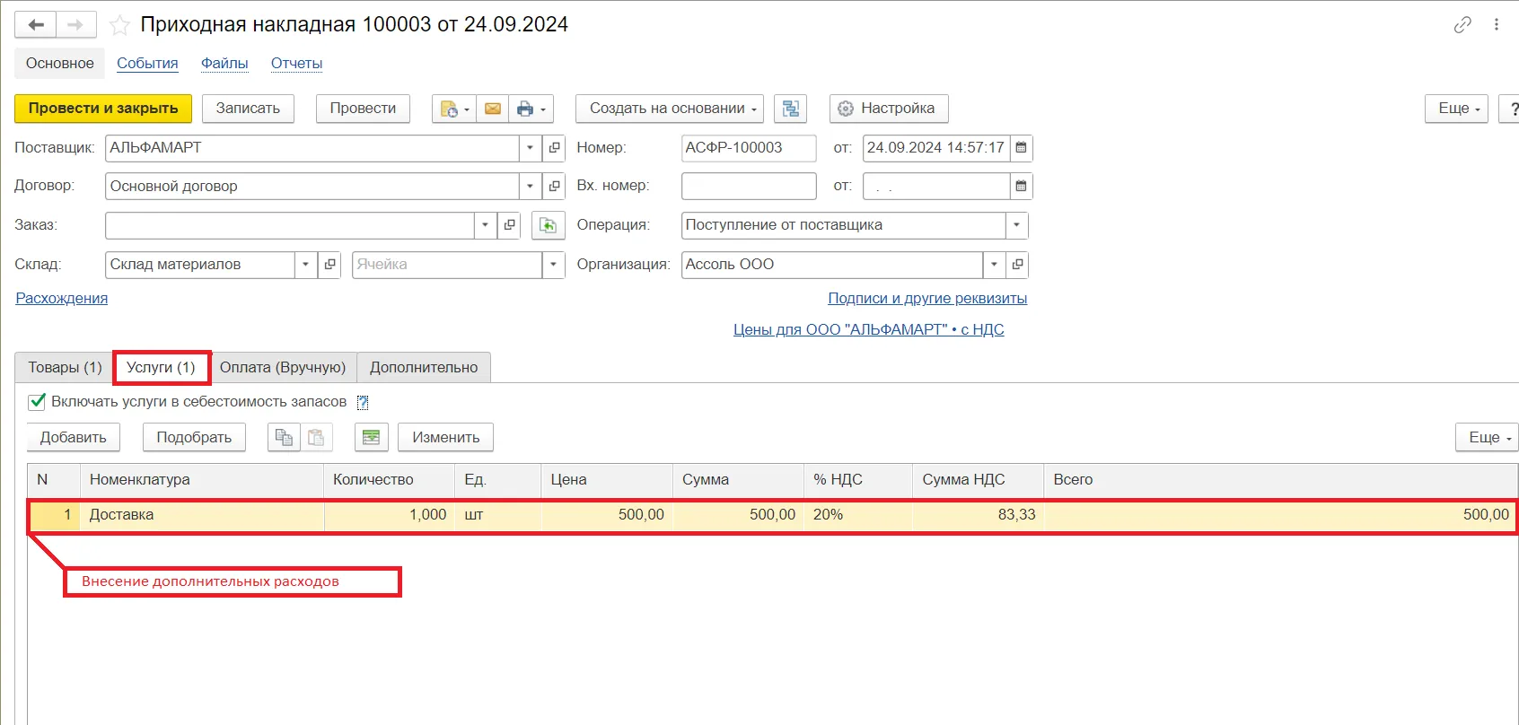Image resolution: width=1519 pixels, height=725 pixels.
Task: Switch to the Товары (1) tab
Action: [65, 368]
